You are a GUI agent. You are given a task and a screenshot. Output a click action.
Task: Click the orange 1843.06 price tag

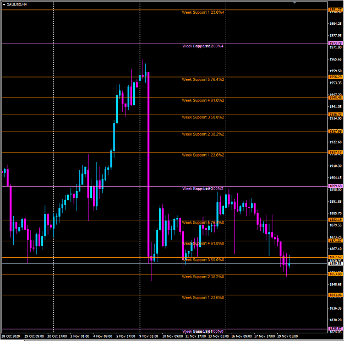click(335, 295)
